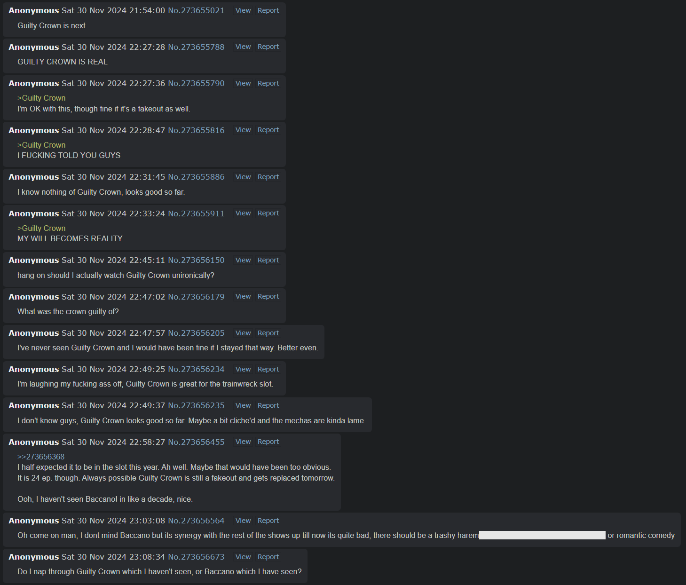
Task: View post No.273655816
Action: click(x=243, y=130)
